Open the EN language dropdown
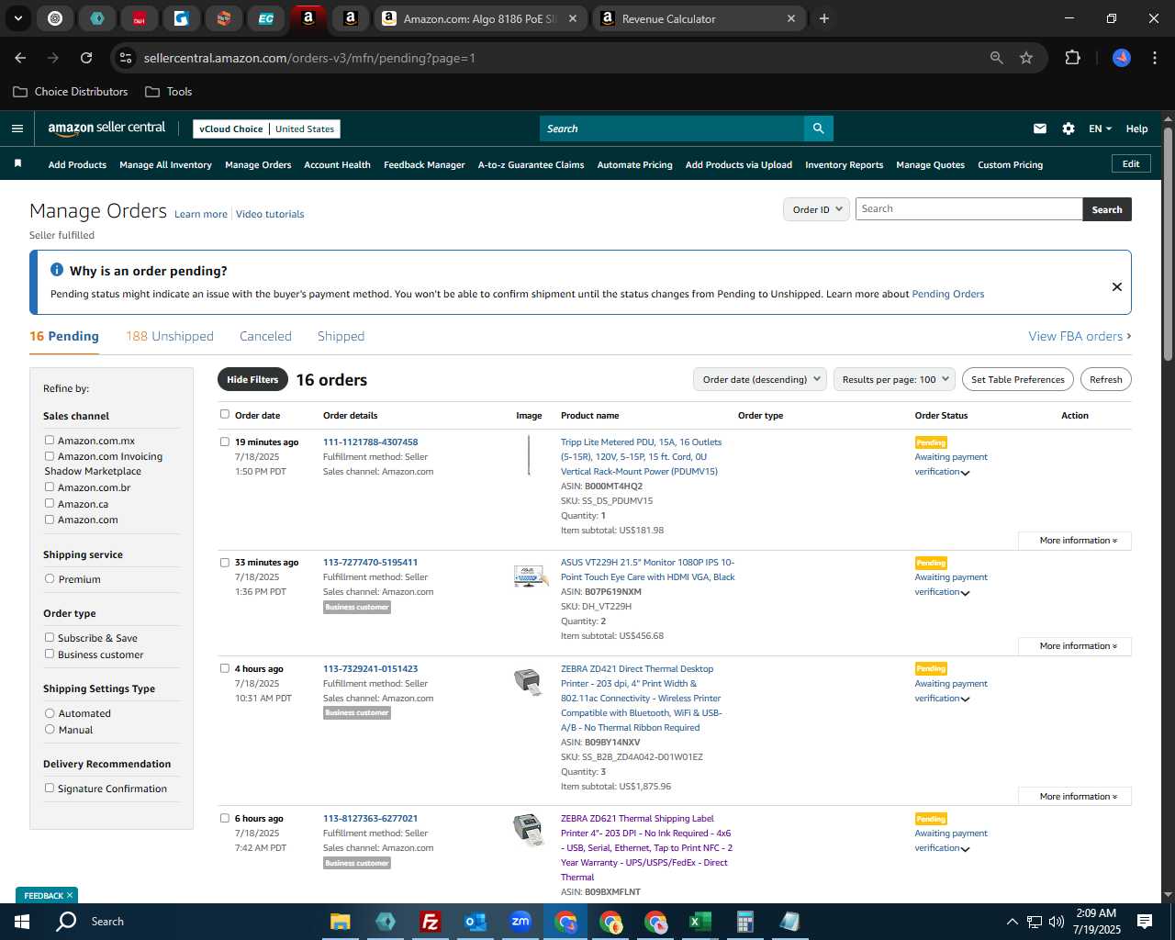 pos(1100,129)
